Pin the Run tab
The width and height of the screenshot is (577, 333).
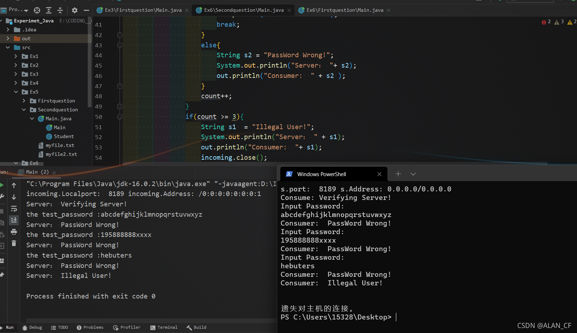click(x=2, y=275)
